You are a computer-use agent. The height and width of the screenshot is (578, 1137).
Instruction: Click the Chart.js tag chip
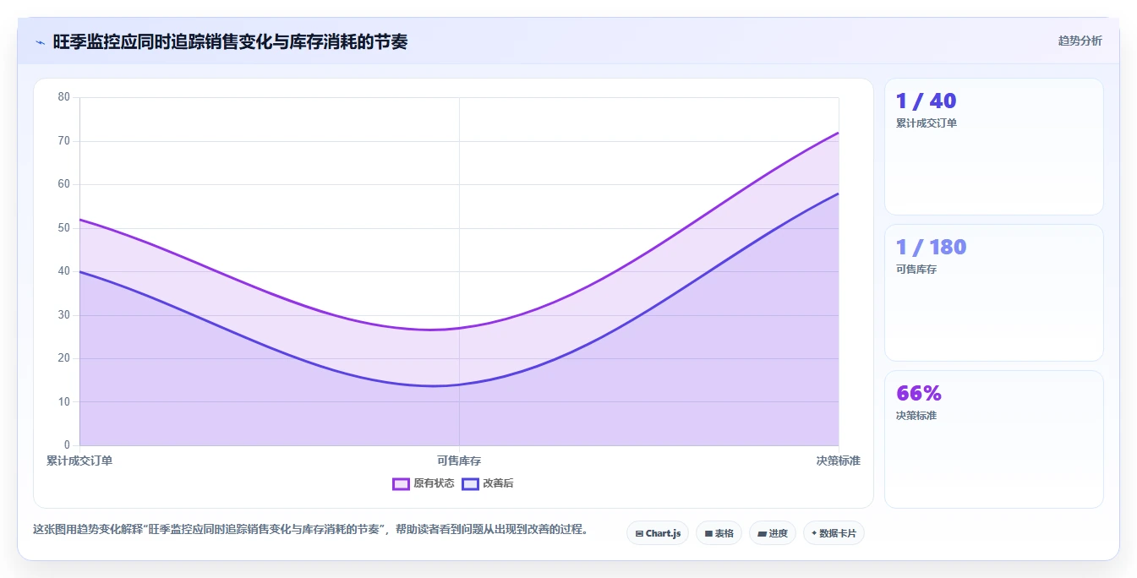(658, 533)
